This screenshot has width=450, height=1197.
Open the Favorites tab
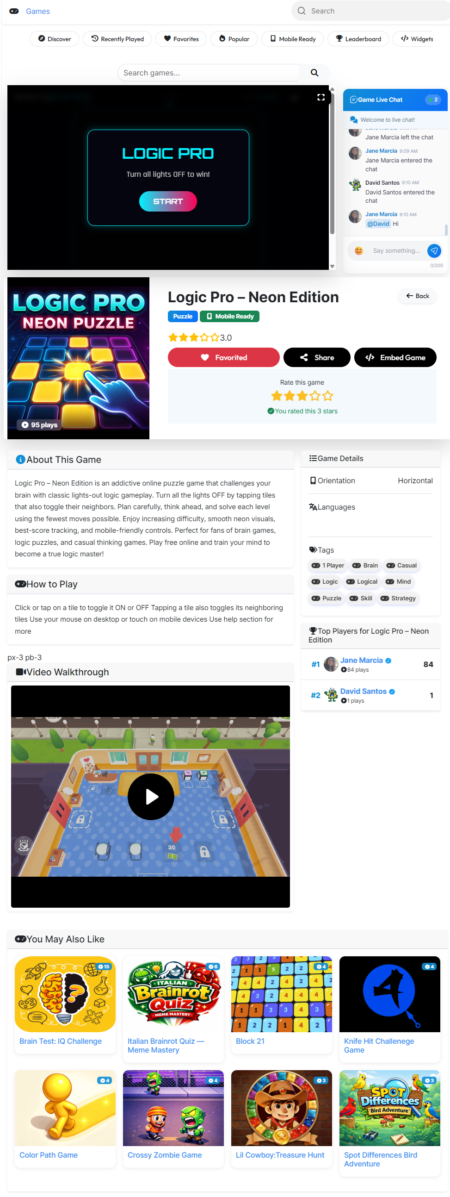181,39
